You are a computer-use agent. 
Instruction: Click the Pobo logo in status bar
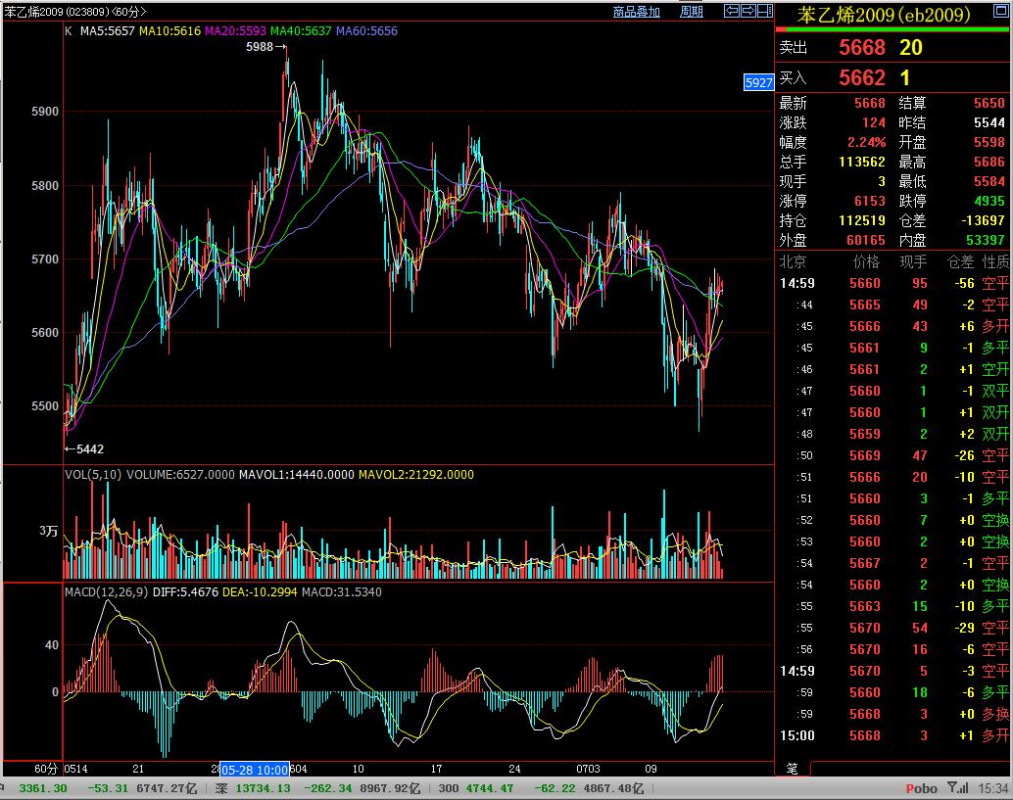pyautogui.click(x=921, y=788)
